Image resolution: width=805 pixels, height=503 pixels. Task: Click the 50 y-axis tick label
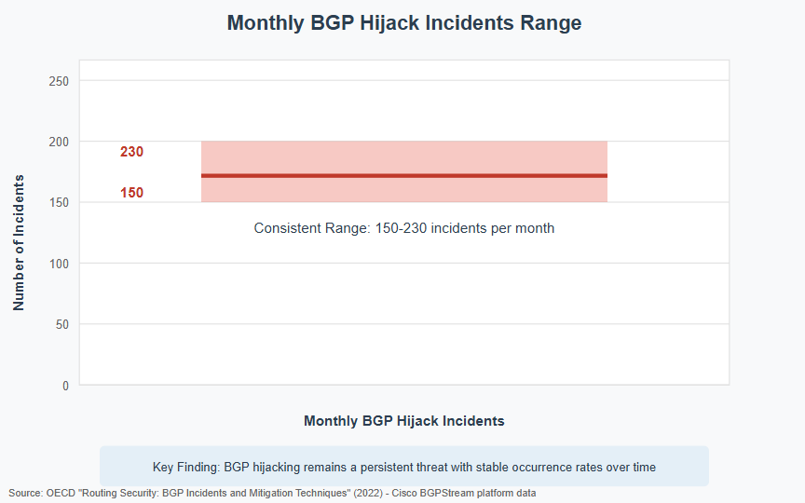[62, 324]
